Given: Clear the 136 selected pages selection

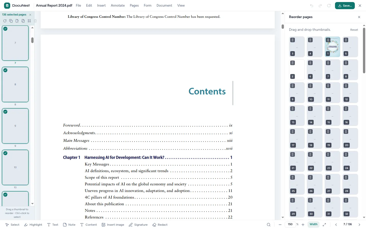Looking at the screenshot, I should [30, 15].
